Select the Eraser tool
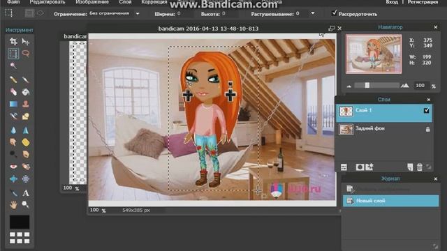This screenshot has height=251, width=447. [13, 91]
